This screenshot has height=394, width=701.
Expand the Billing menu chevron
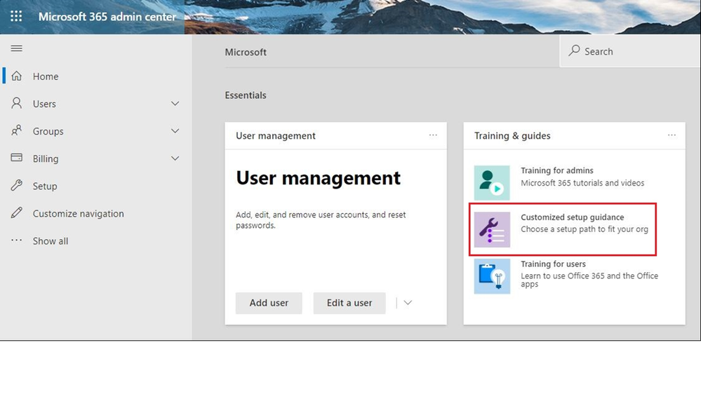coord(175,158)
